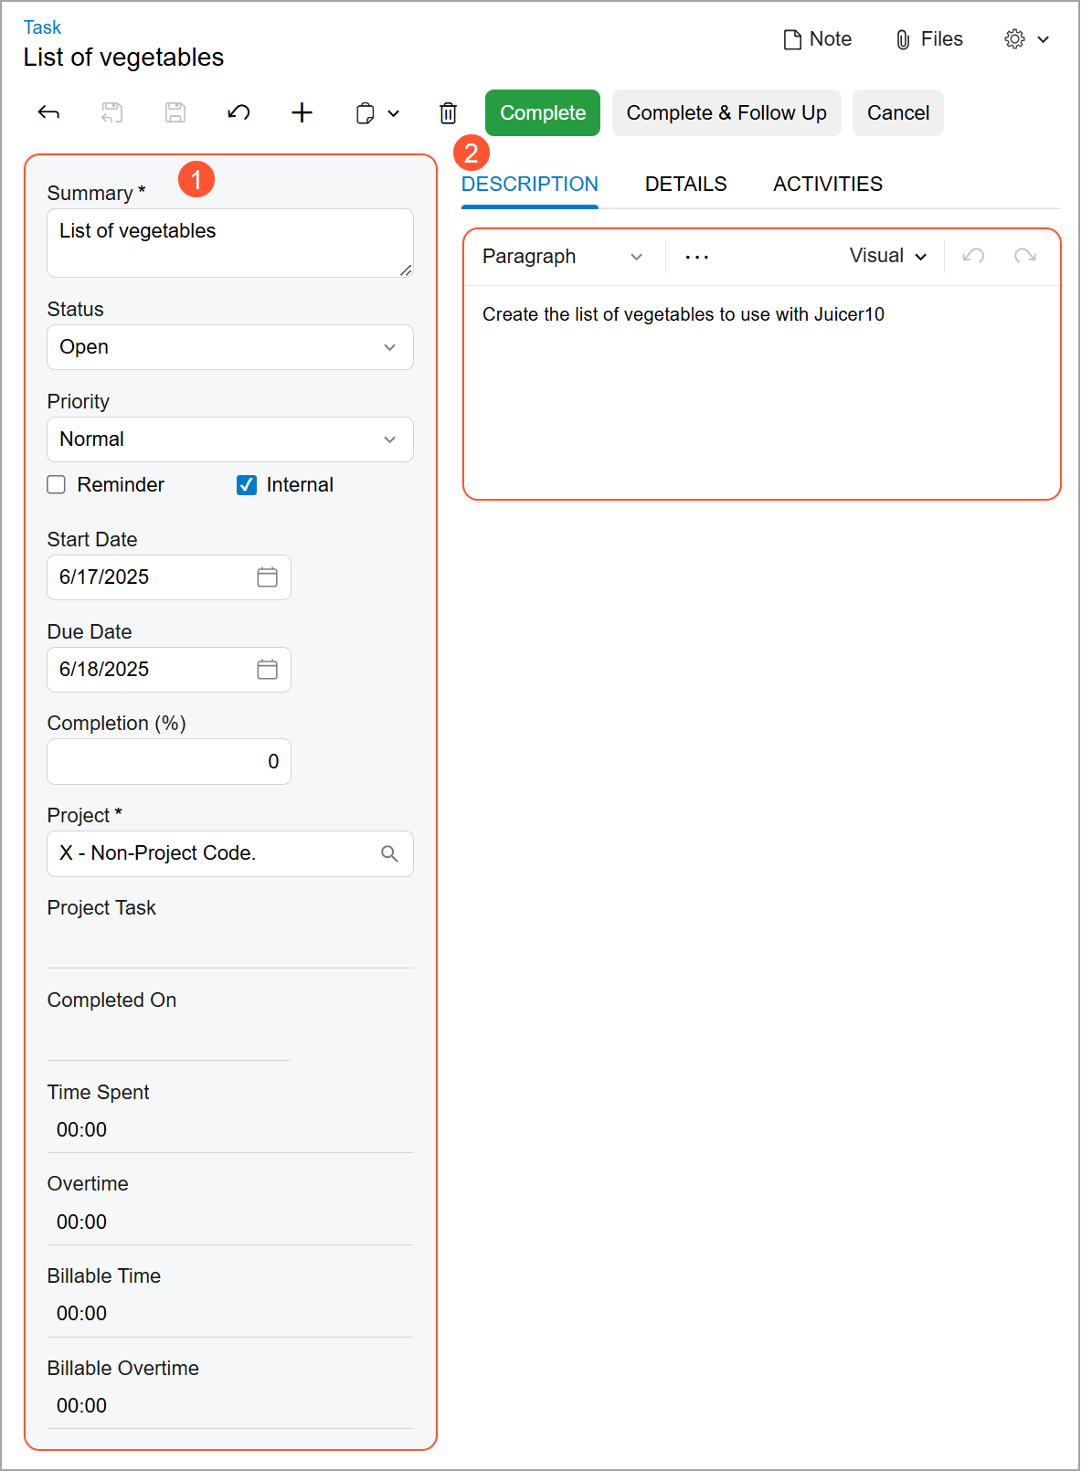This screenshot has height=1471, width=1081.
Task: Open the Start Date calendar picker
Action: point(267,577)
